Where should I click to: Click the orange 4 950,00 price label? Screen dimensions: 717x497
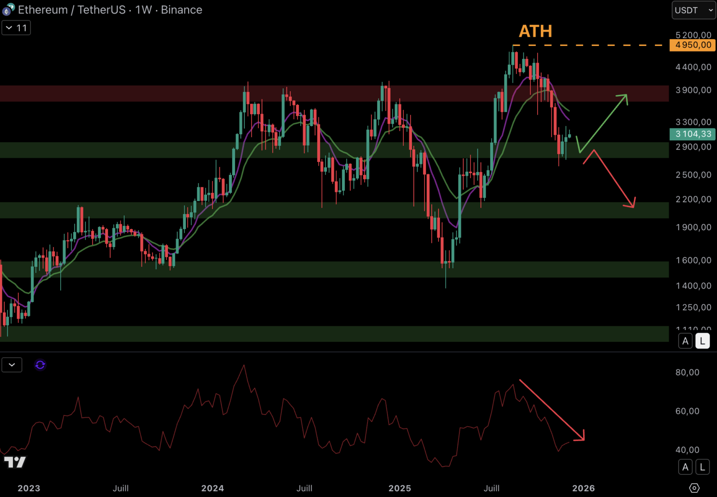coord(693,45)
